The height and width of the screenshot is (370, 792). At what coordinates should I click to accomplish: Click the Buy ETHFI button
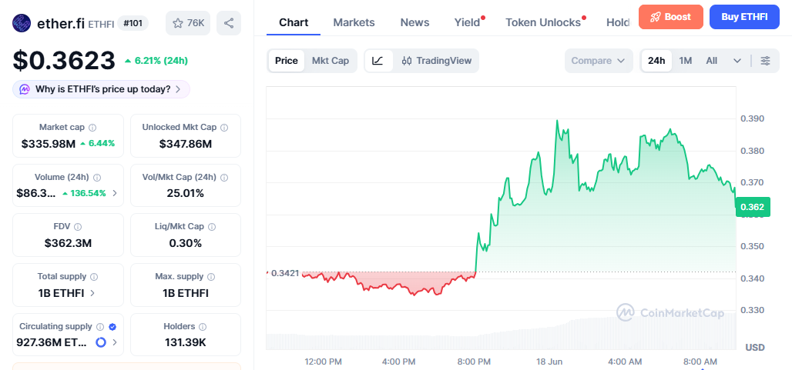coord(744,17)
